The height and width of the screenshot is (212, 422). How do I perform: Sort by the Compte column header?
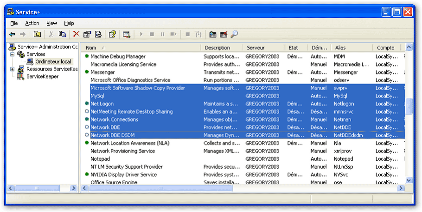pyautogui.click(x=387, y=48)
